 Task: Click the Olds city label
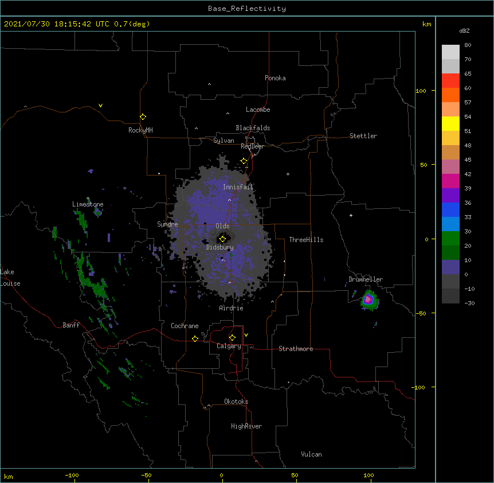tap(222, 226)
